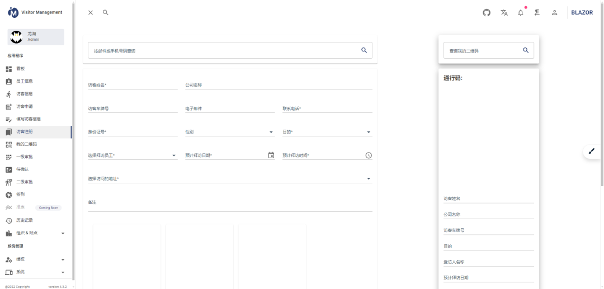
Task: Click the 访客信息 walking person icon
Action: coord(9,94)
